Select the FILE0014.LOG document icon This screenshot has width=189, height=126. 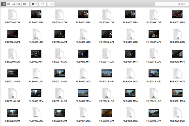(36, 73)
